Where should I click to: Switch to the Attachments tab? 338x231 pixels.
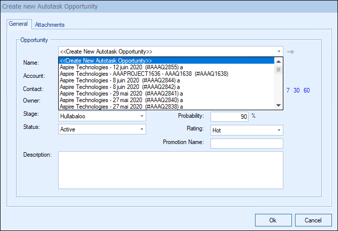[x=50, y=25]
